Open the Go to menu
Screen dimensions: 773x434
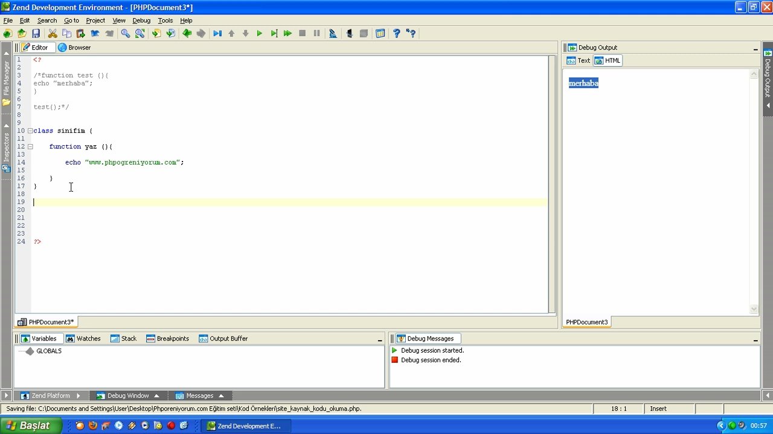[71, 20]
